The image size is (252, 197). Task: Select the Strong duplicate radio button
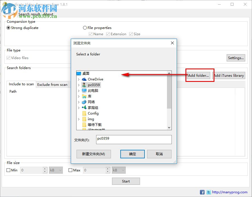[9, 28]
